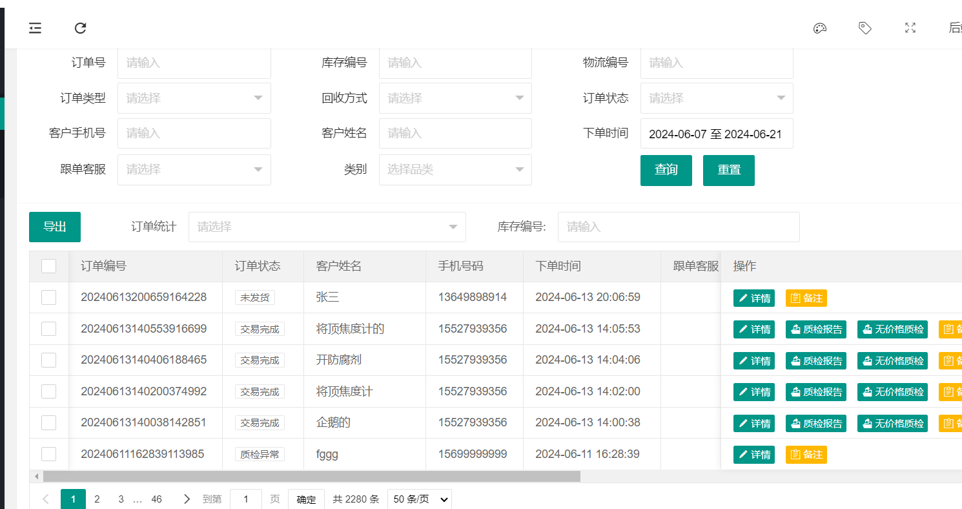Open the 回收方式 dropdown
This screenshot has width=962, height=509.
pos(455,98)
